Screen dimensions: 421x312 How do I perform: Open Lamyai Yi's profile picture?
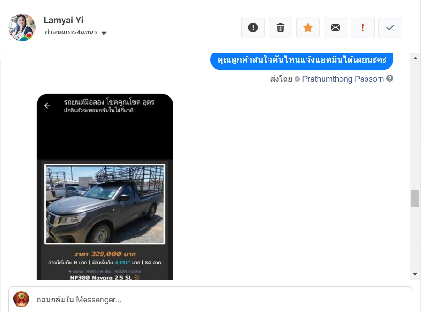point(22,27)
